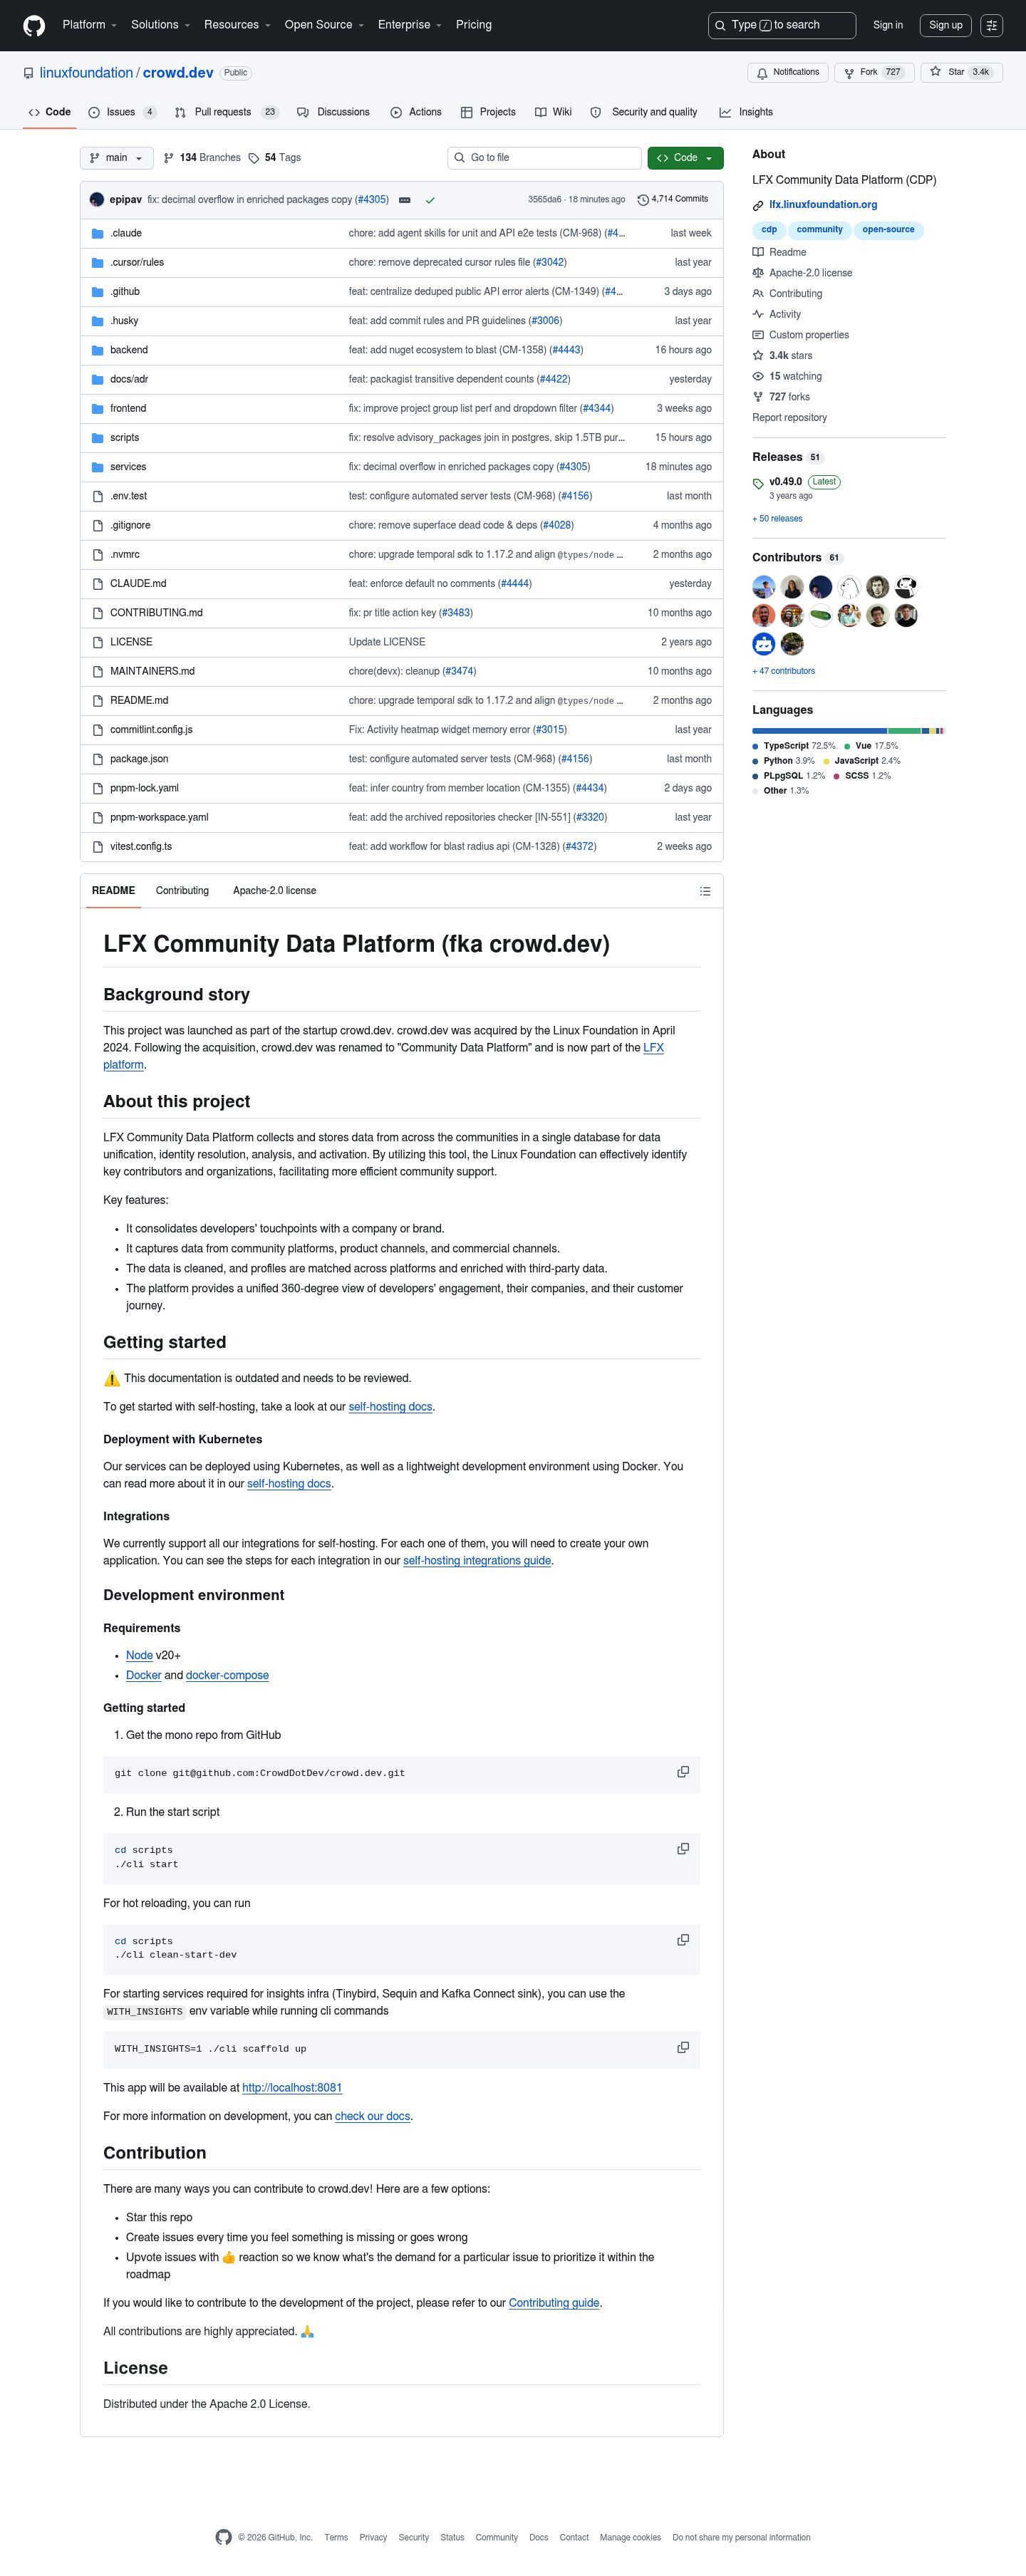Click the TypeScript language bar segment
1026x2576 pixels.
(819, 731)
